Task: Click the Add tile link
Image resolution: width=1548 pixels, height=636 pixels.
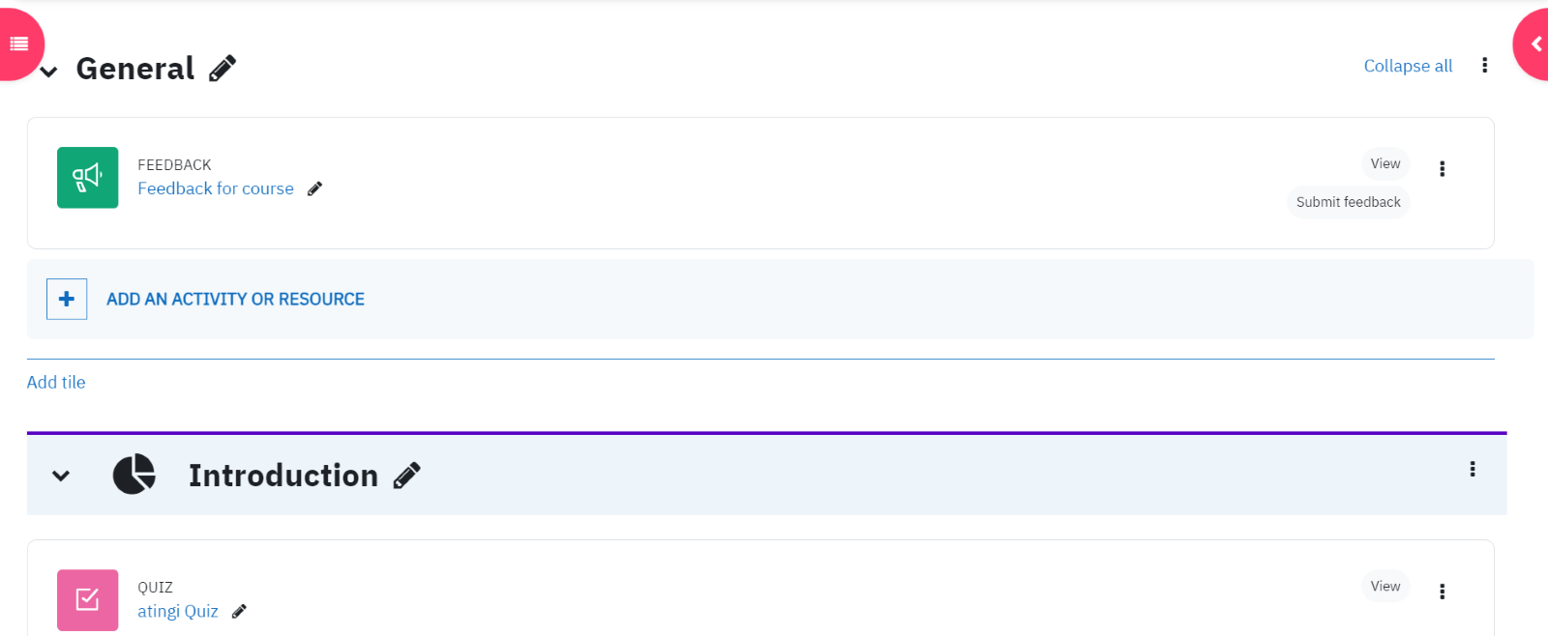Action: tap(56, 382)
